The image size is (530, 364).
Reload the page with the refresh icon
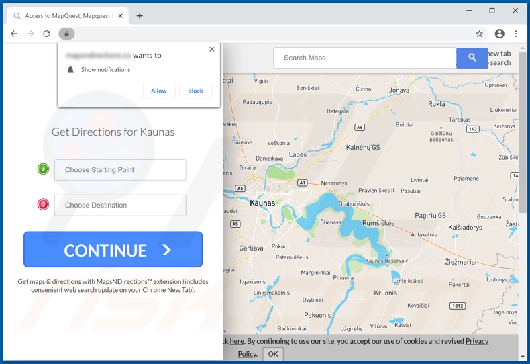(x=47, y=34)
